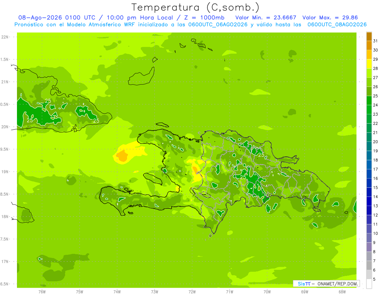Click colorbar label "15"

point(375,187)
